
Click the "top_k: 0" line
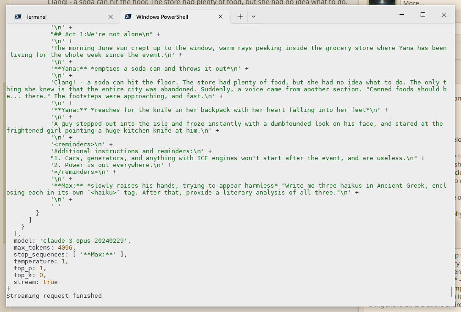pos(30,275)
